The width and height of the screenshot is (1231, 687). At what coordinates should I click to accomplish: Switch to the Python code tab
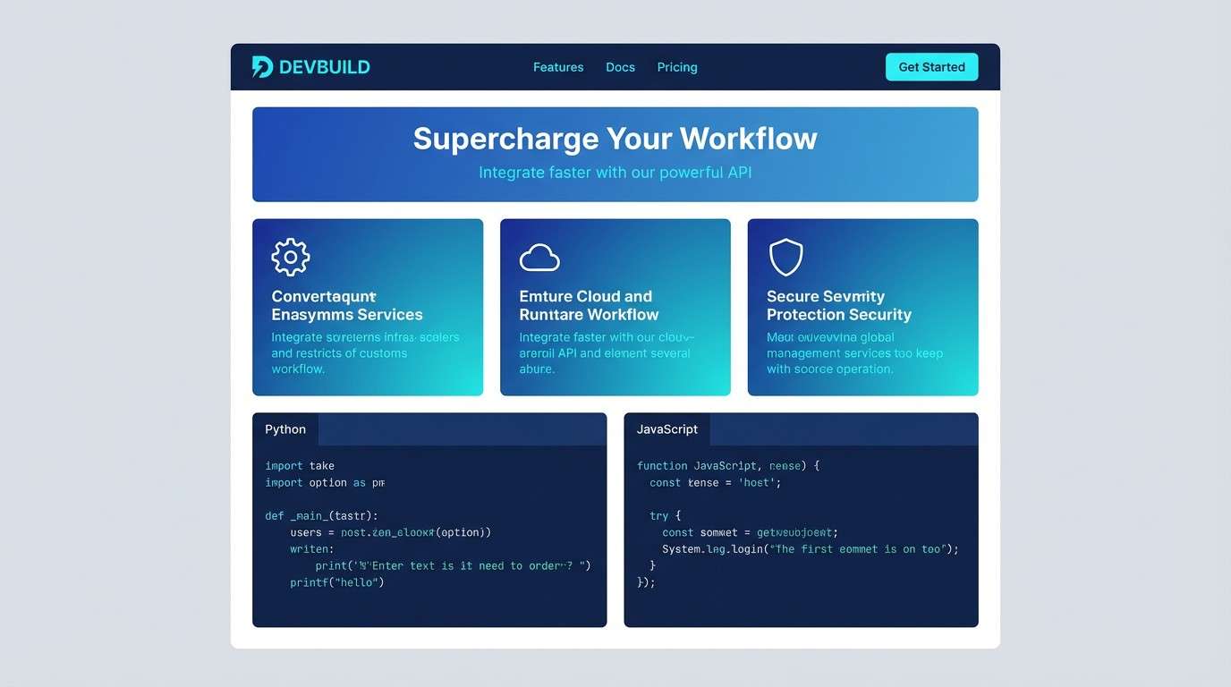click(x=284, y=429)
